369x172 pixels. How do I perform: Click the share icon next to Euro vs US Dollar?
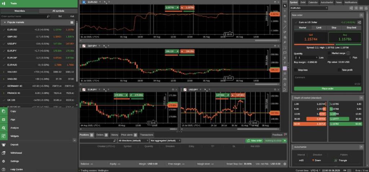click(x=359, y=22)
